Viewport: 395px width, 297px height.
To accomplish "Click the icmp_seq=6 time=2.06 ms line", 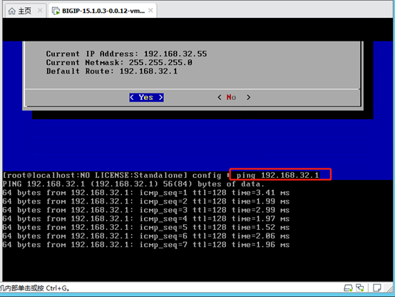I will (x=146, y=236).
